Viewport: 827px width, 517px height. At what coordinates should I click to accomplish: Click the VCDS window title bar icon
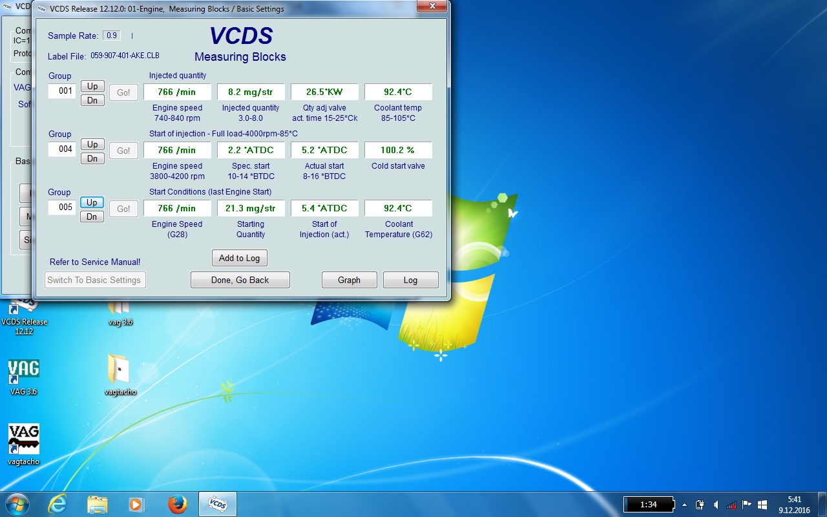pos(42,8)
